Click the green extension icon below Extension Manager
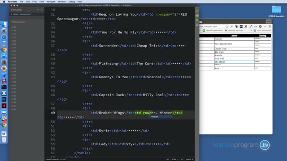This screenshot has width=287, height=161. tap(197, 20)
